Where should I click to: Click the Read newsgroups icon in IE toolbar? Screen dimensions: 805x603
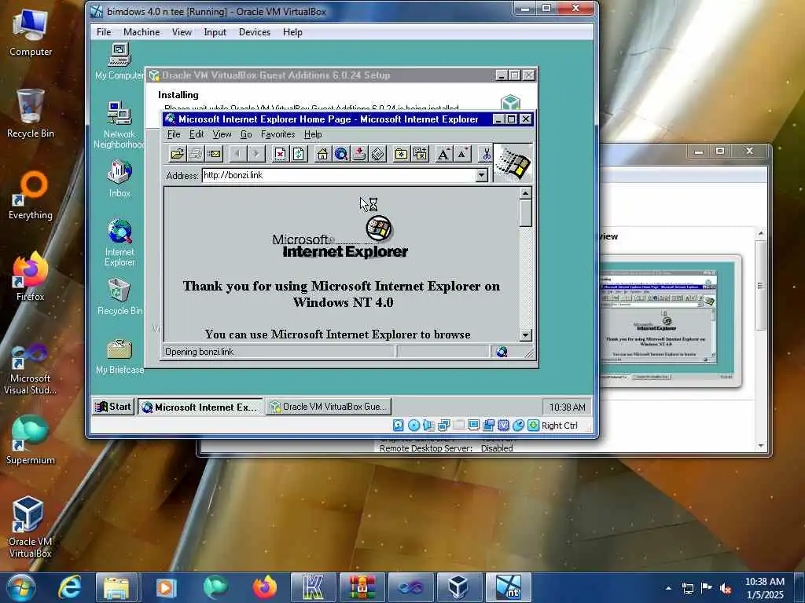coord(359,154)
